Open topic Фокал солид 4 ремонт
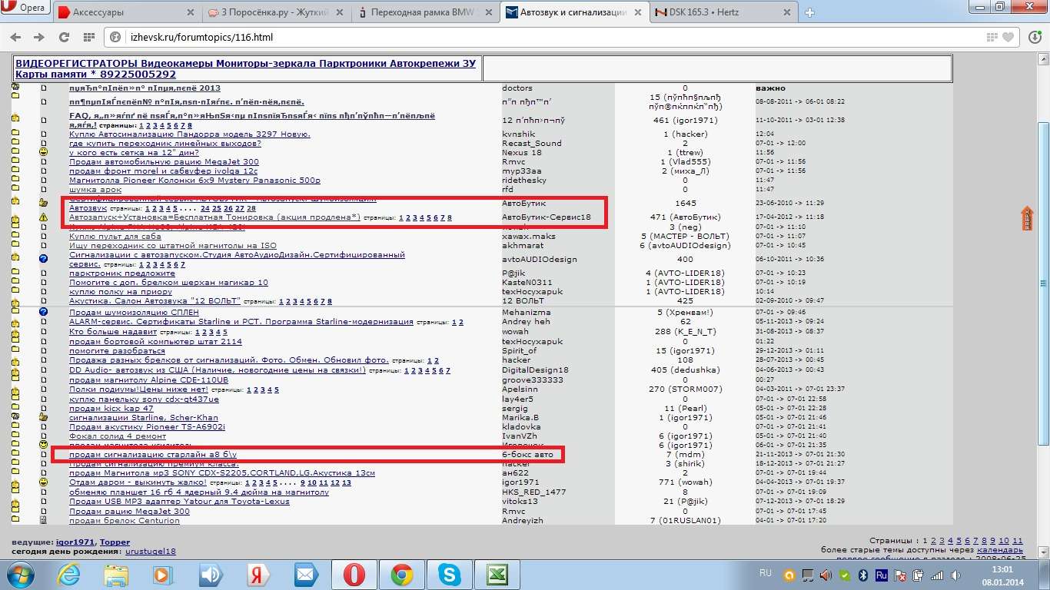Viewport: 1050px width, 590px height. coord(118,436)
